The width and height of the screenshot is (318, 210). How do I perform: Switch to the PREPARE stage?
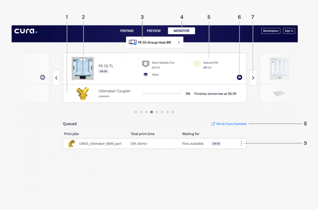(x=127, y=31)
